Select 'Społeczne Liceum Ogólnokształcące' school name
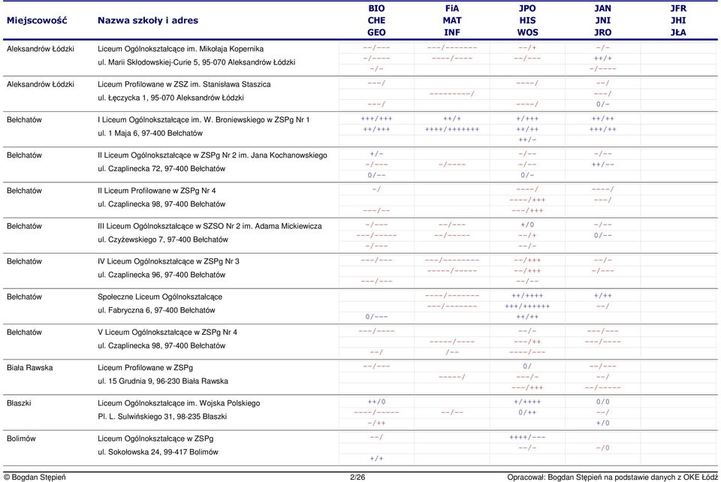 tap(159, 297)
